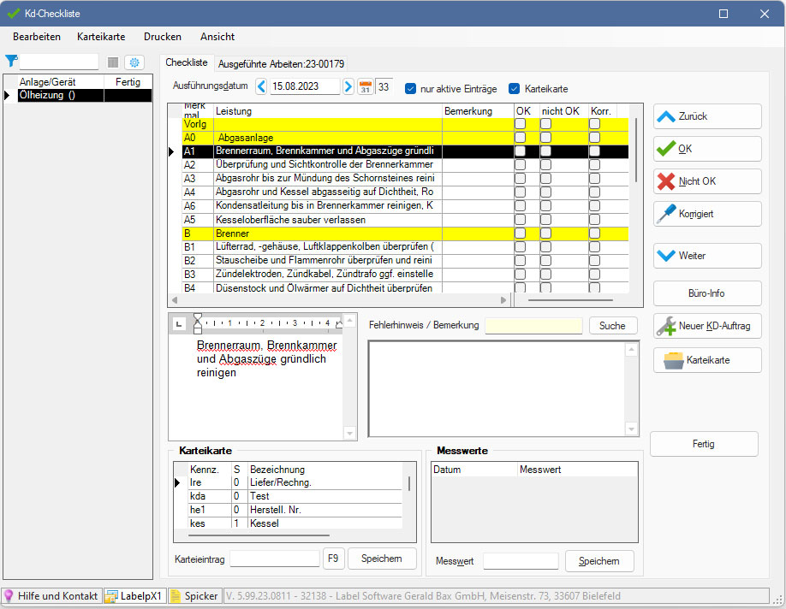Image resolution: width=786 pixels, height=609 pixels.
Task: Open the Drucken menu
Action: coord(162,37)
